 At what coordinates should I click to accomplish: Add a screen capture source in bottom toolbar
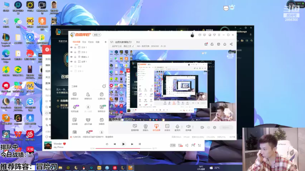click(x=135, y=128)
